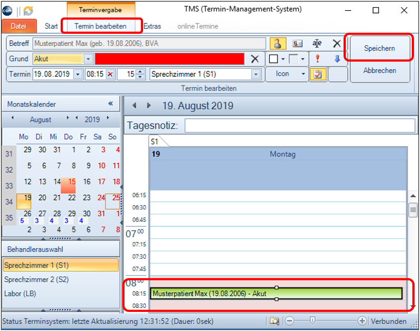The image size is (420, 331).
Task: Click the zoom in plus button
Action: tap(362, 321)
